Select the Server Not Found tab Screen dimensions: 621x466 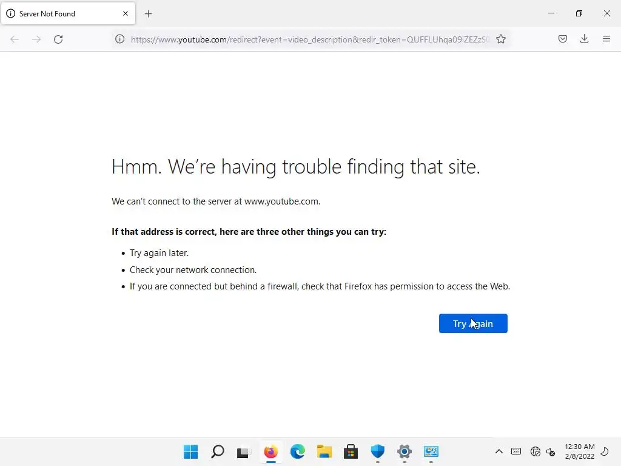(x=68, y=13)
